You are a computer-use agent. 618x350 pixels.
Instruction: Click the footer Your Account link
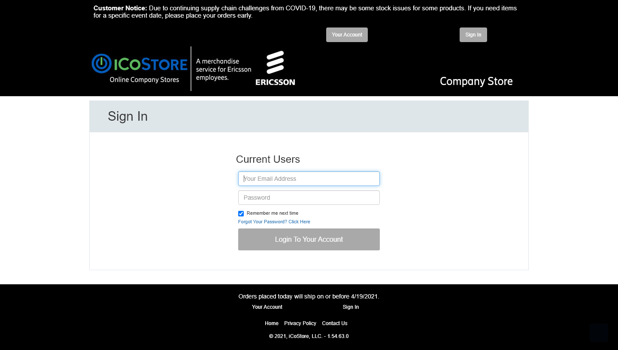coord(267,307)
